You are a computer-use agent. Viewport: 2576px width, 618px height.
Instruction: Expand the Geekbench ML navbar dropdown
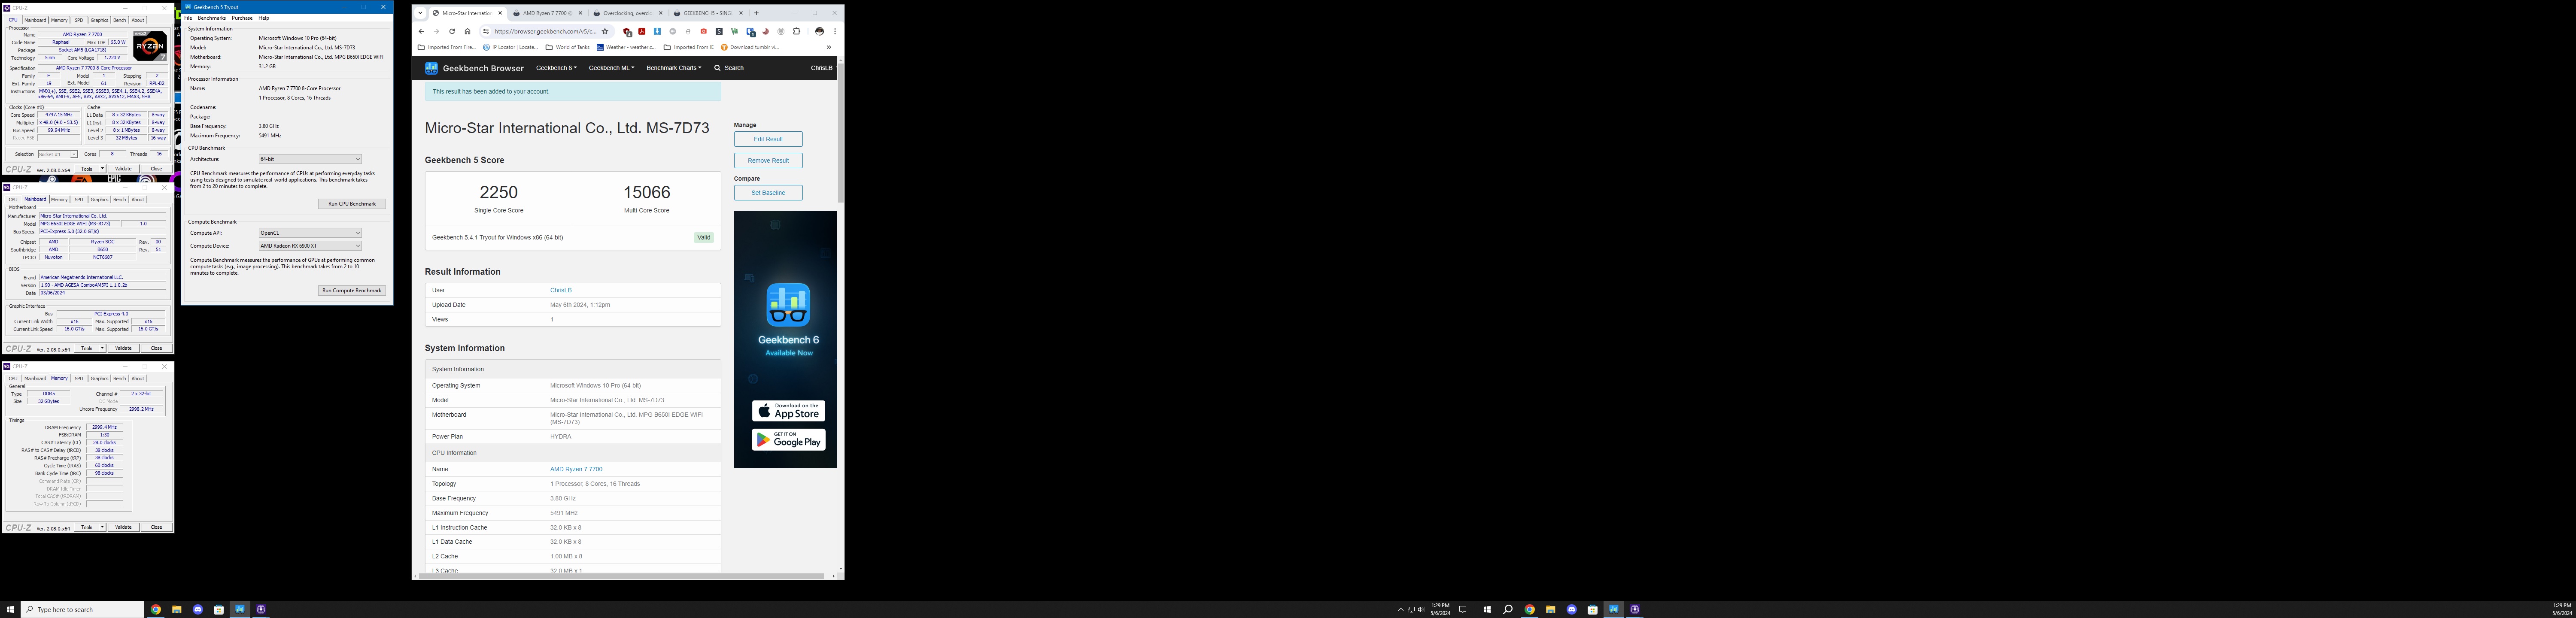coord(611,68)
